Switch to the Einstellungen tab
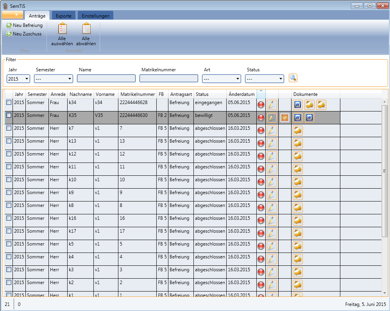Viewport: 390px width, 311px height. (95, 15)
